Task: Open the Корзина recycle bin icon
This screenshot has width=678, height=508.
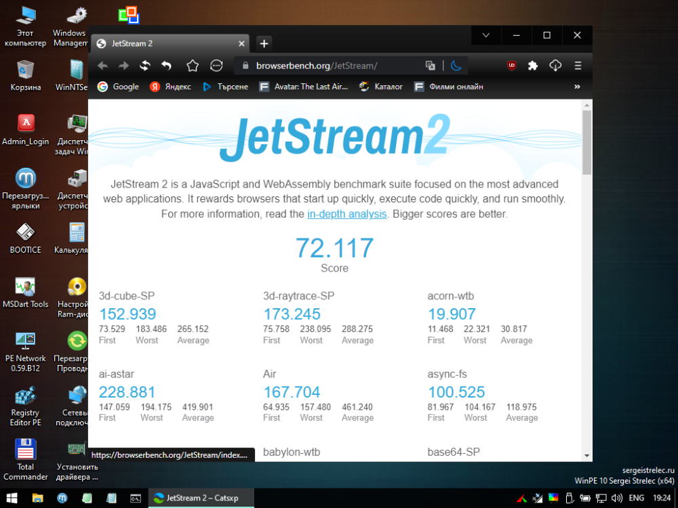Action: pyautogui.click(x=25, y=76)
